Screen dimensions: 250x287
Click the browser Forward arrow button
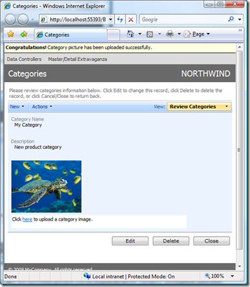point(23,19)
